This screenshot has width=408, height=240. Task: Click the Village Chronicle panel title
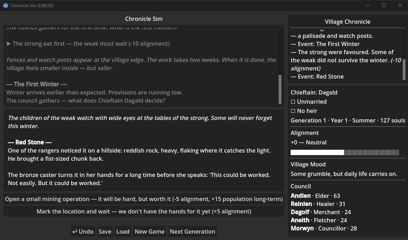pyautogui.click(x=348, y=22)
